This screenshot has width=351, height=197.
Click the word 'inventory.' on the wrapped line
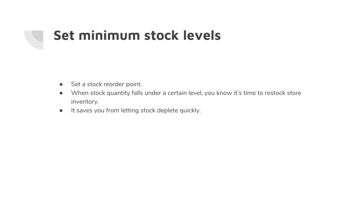pyautogui.click(x=85, y=102)
